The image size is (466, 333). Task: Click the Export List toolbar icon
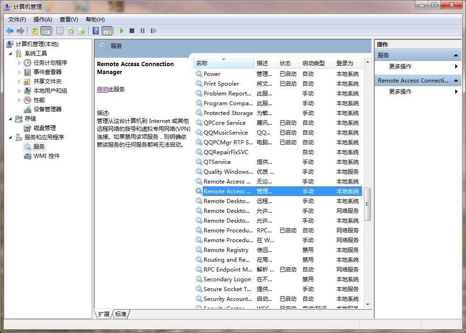pos(81,31)
